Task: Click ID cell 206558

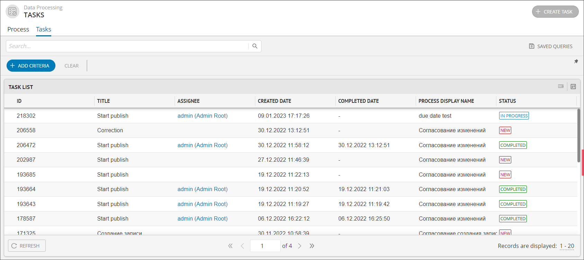Action: pyautogui.click(x=26, y=130)
